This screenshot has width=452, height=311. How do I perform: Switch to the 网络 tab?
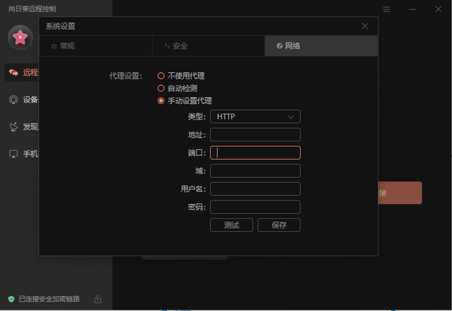point(321,46)
